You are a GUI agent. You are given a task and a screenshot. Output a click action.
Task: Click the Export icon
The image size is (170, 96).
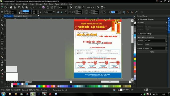click(52, 7)
